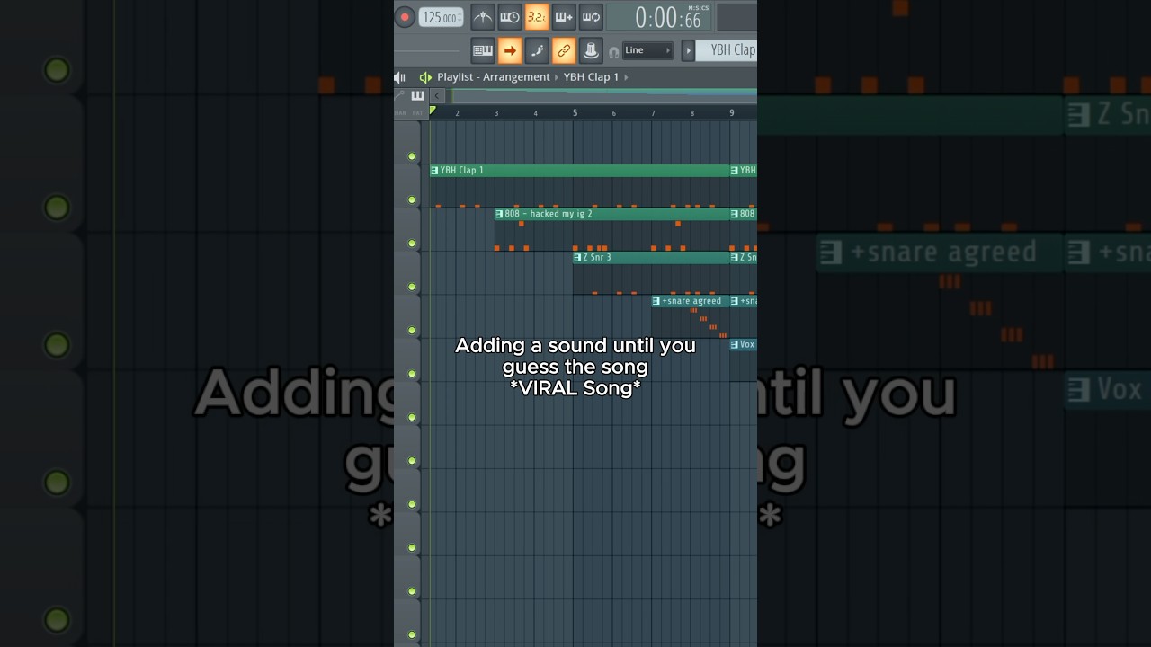Click the automation line icon above HAN

pyautogui.click(x=400, y=96)
